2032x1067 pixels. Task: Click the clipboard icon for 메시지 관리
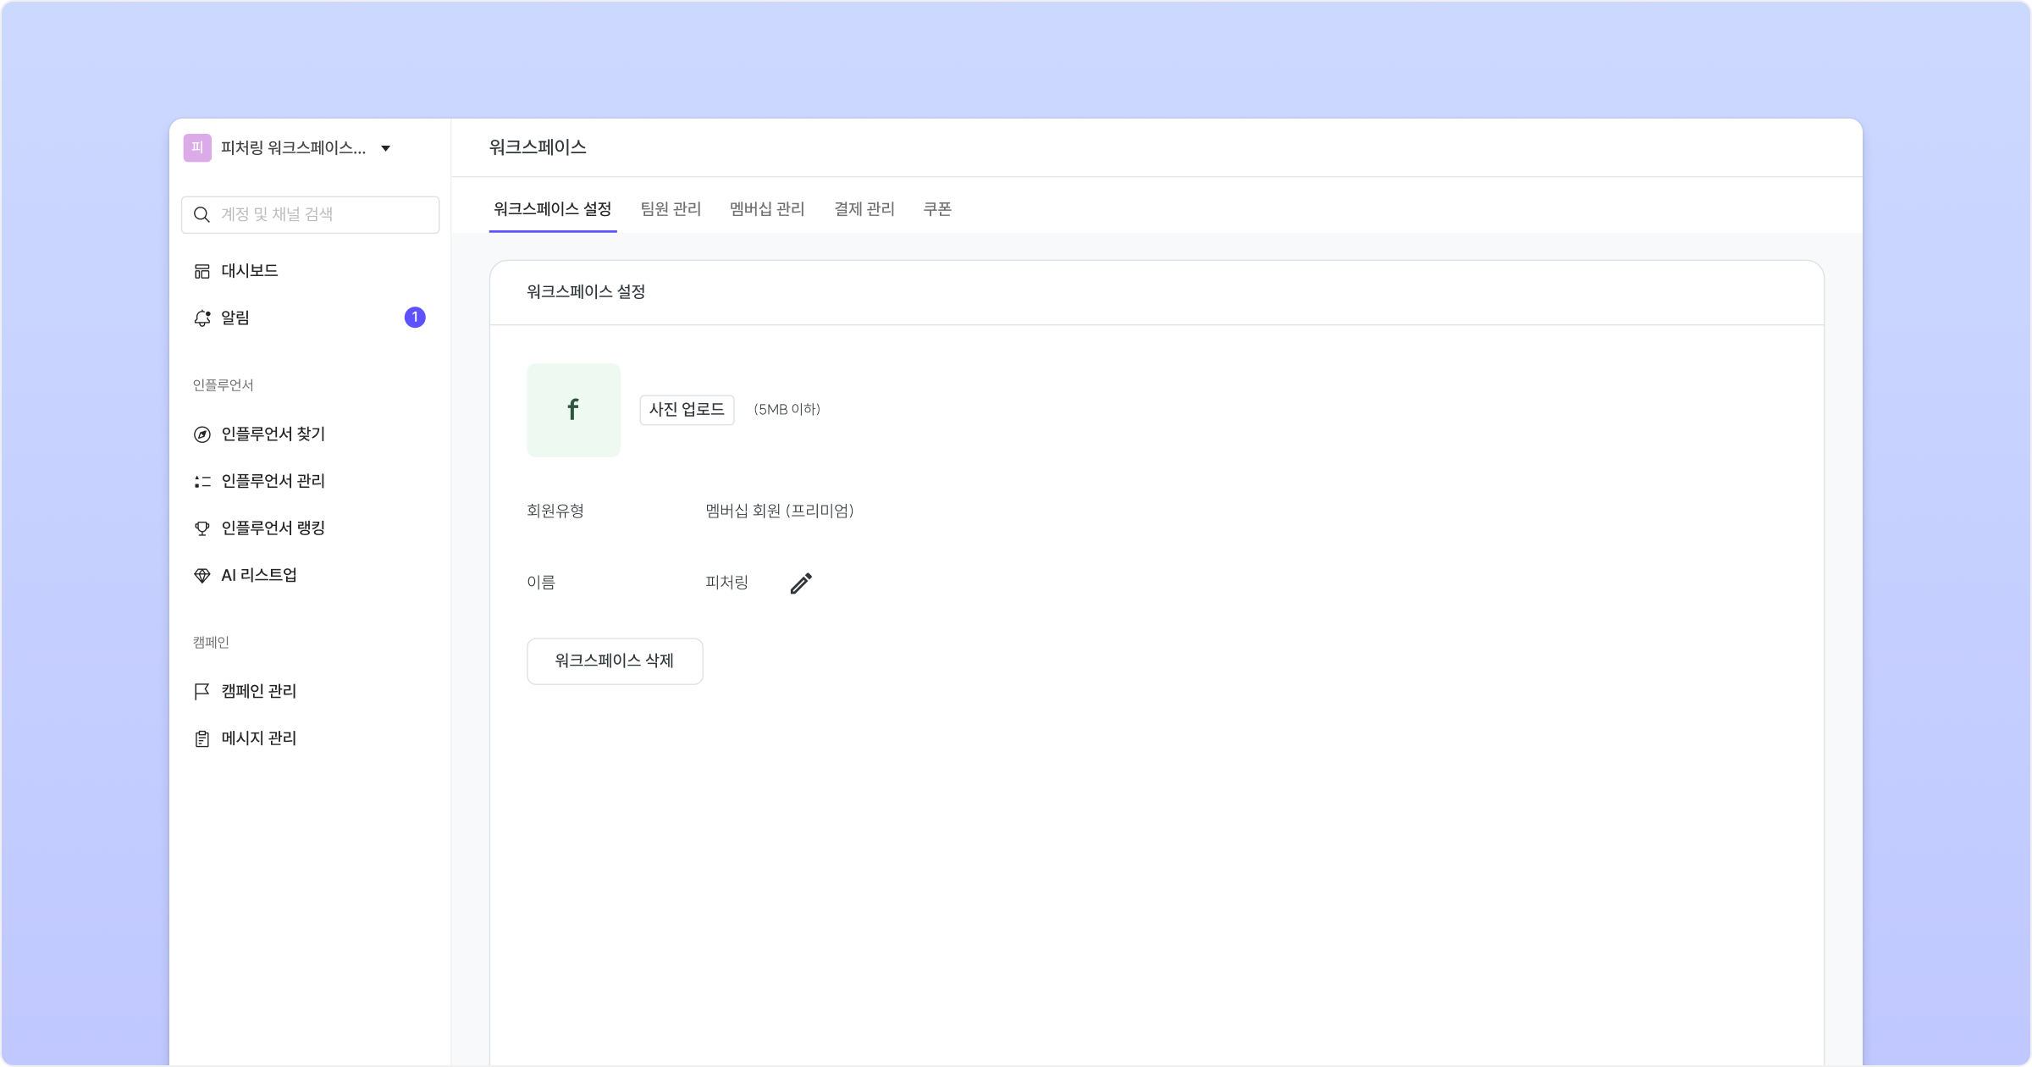(x=202, y=739)
